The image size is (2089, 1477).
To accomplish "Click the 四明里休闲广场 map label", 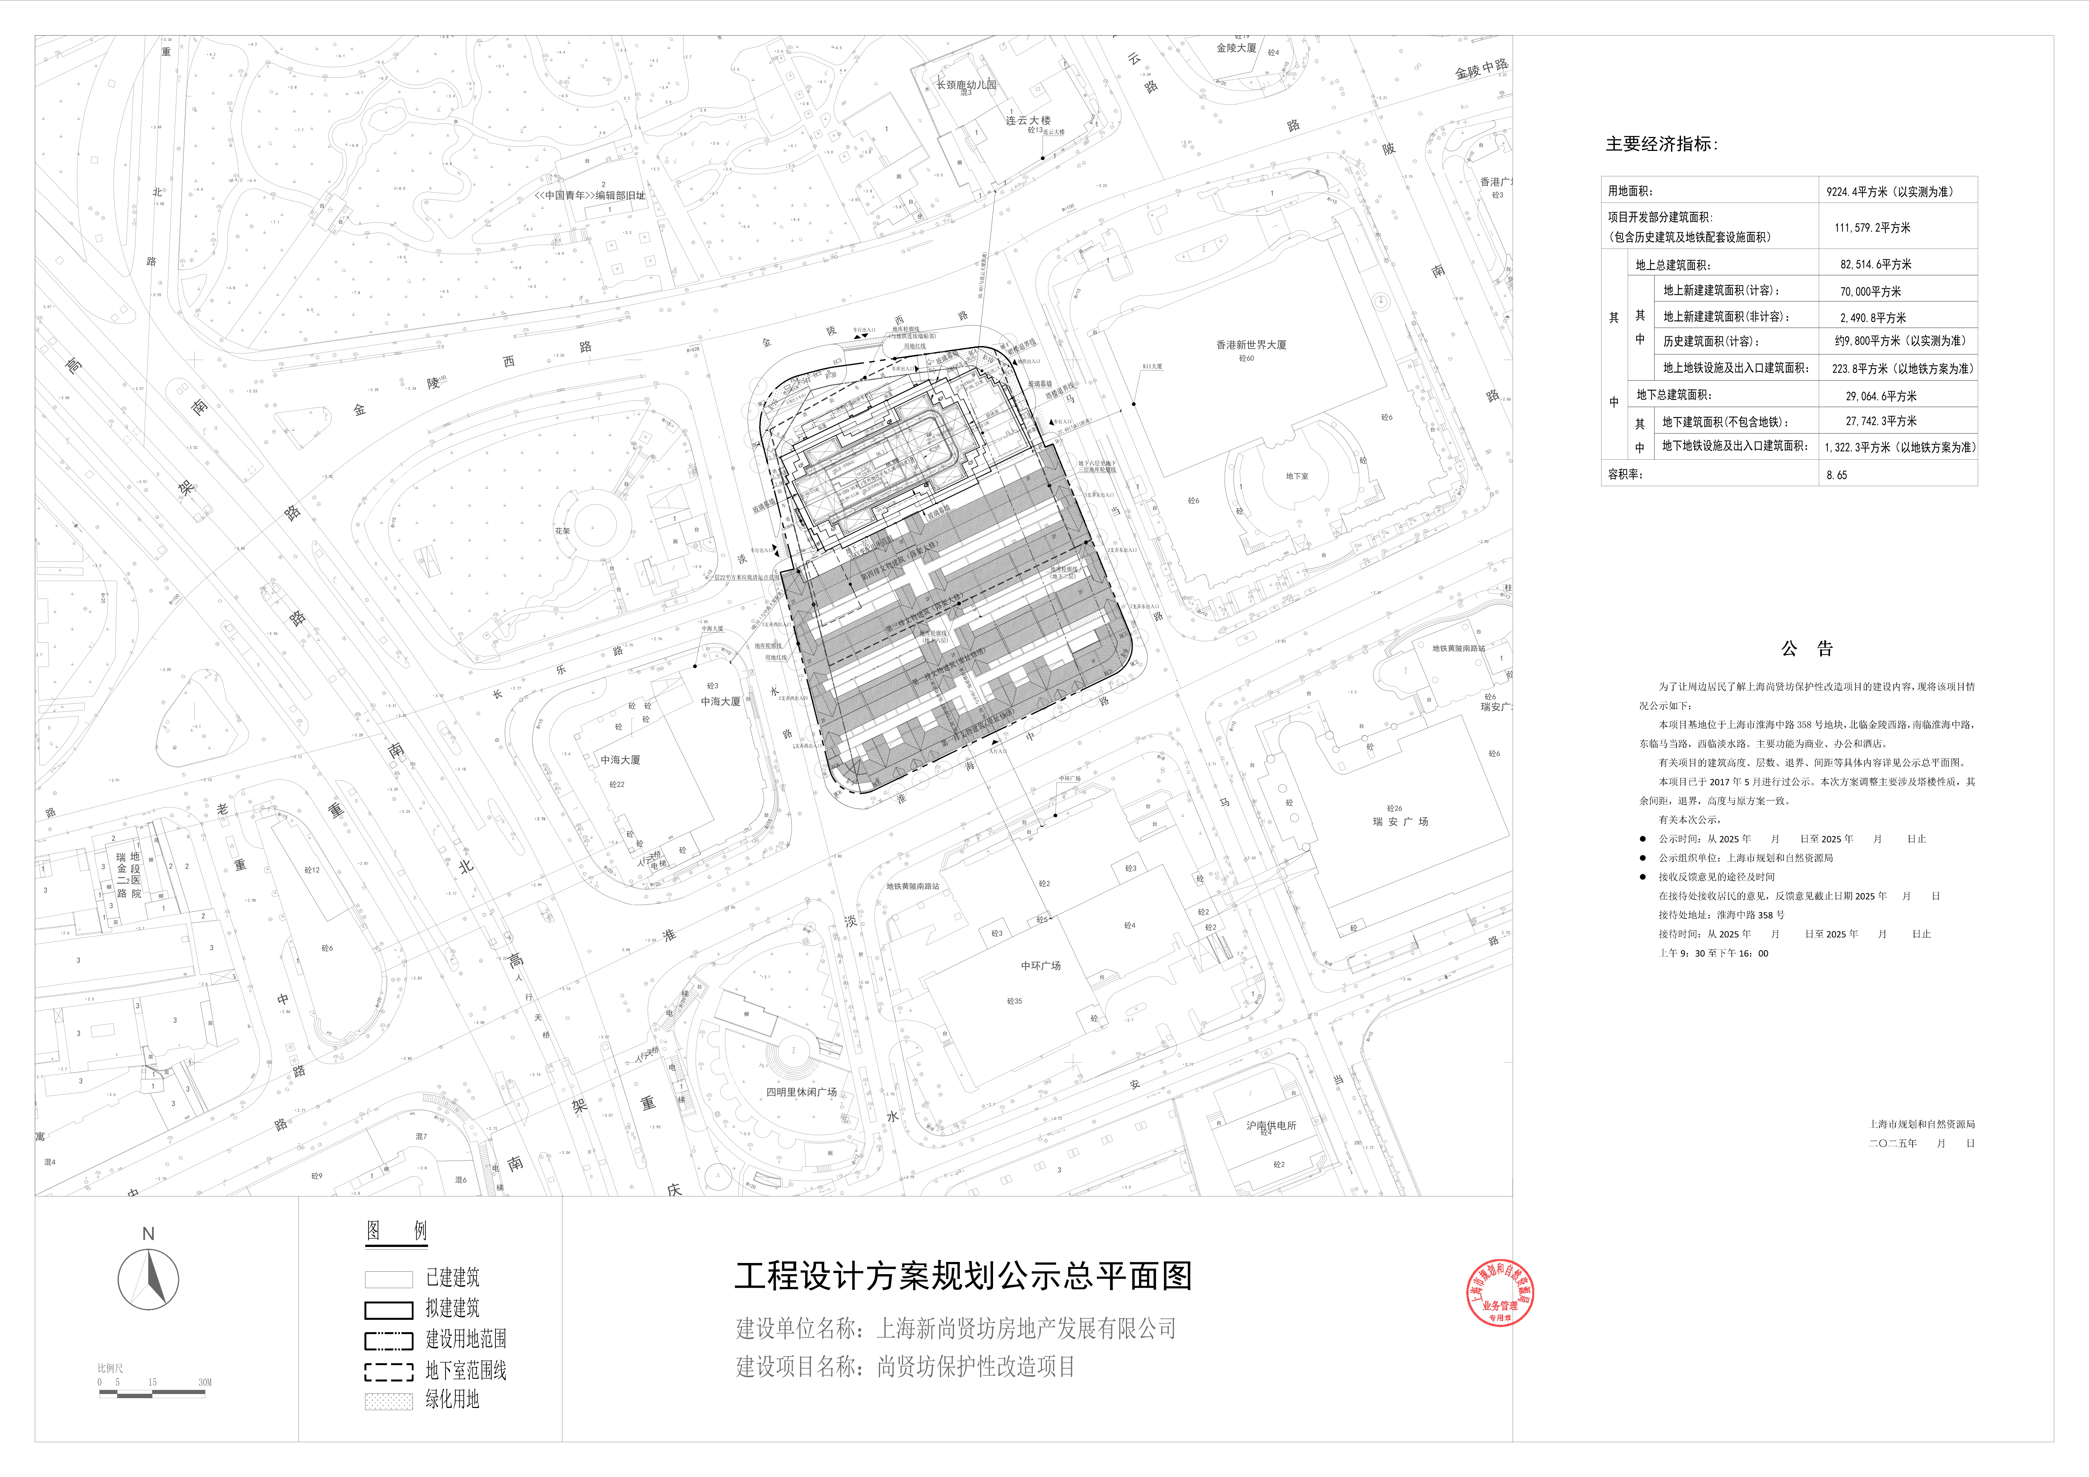I will click(x=802, y=1092).
